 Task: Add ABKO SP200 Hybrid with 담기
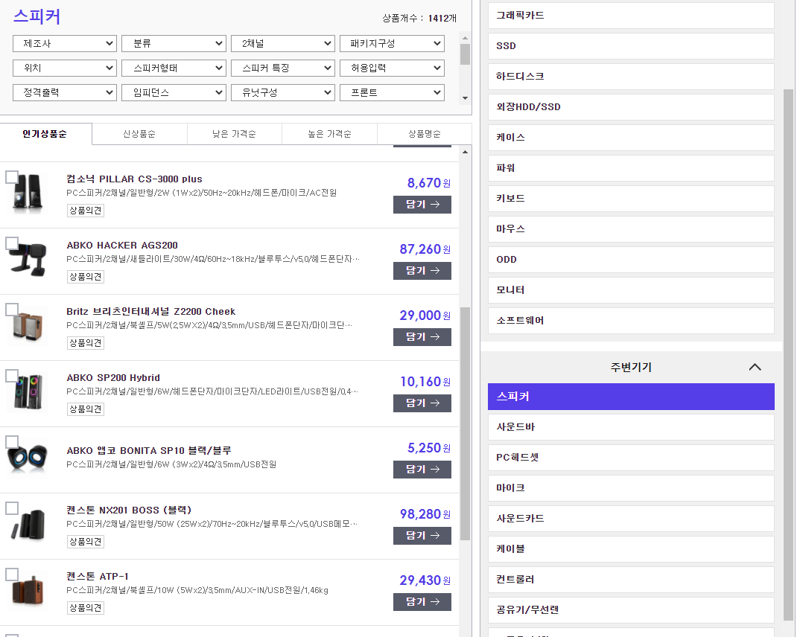click(422, 403)
